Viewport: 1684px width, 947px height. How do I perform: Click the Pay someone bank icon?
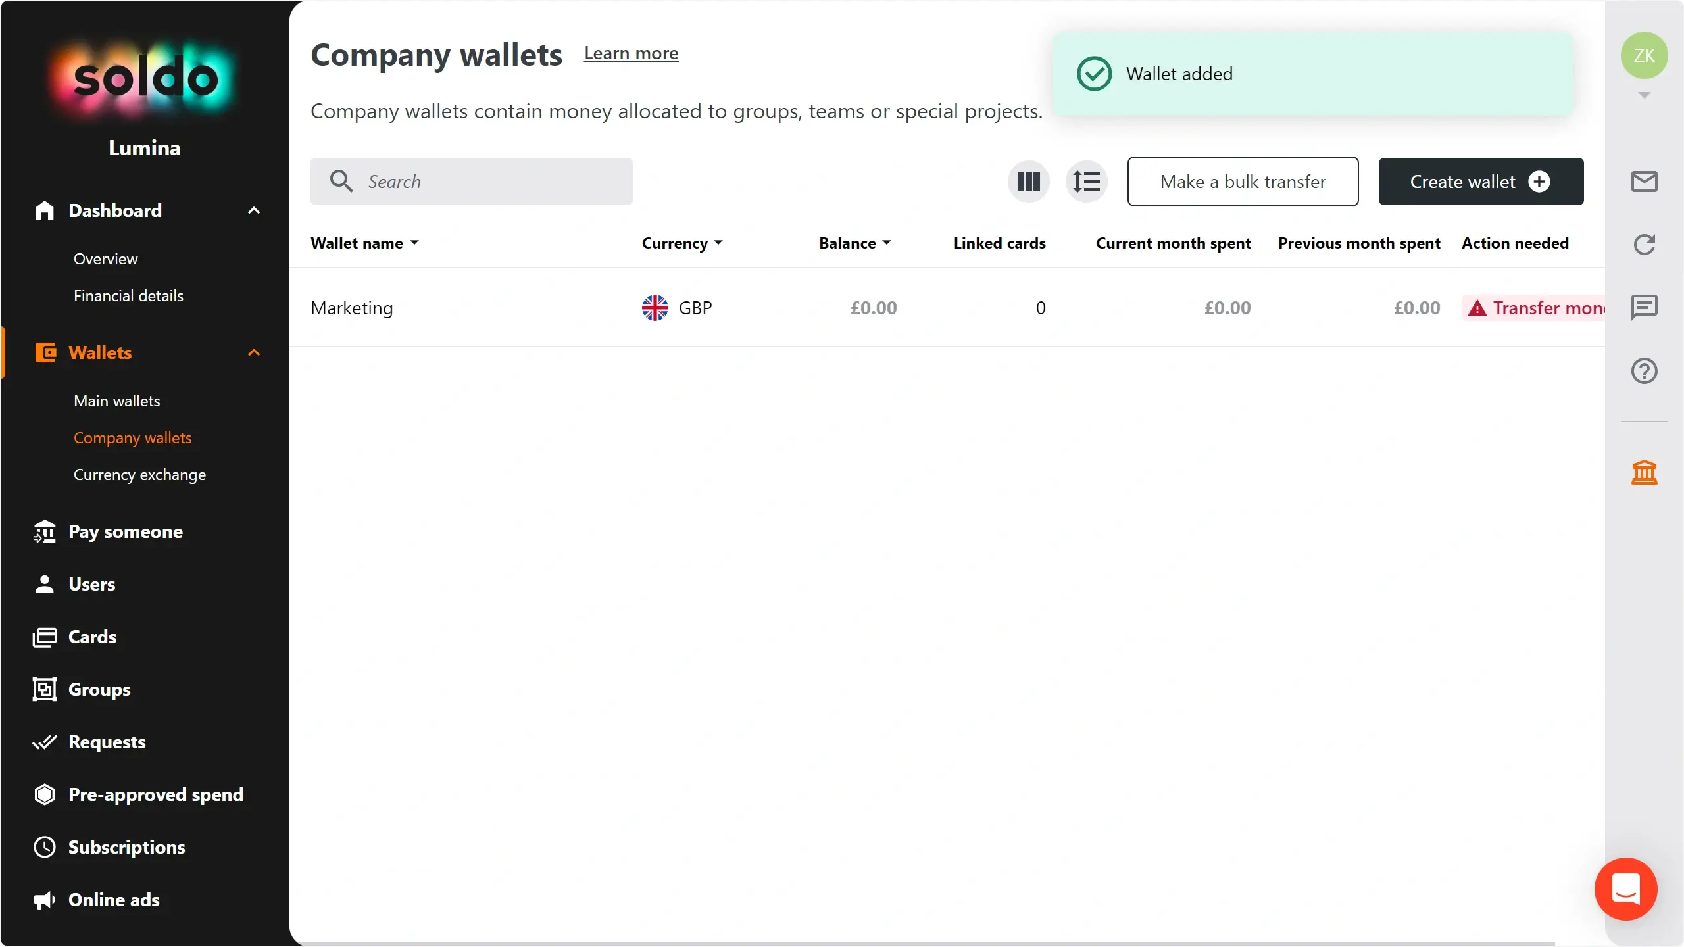(45, 531)
